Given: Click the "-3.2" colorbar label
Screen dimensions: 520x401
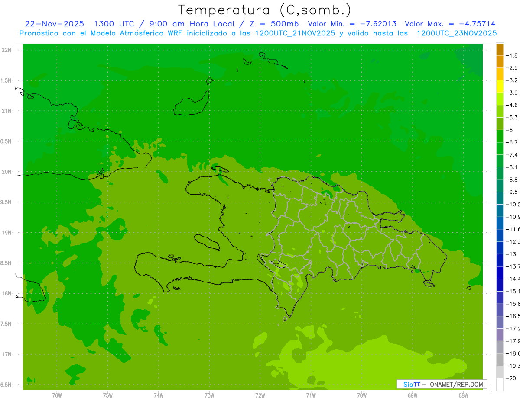Looking at the screenshot, I should coord(512,80).
